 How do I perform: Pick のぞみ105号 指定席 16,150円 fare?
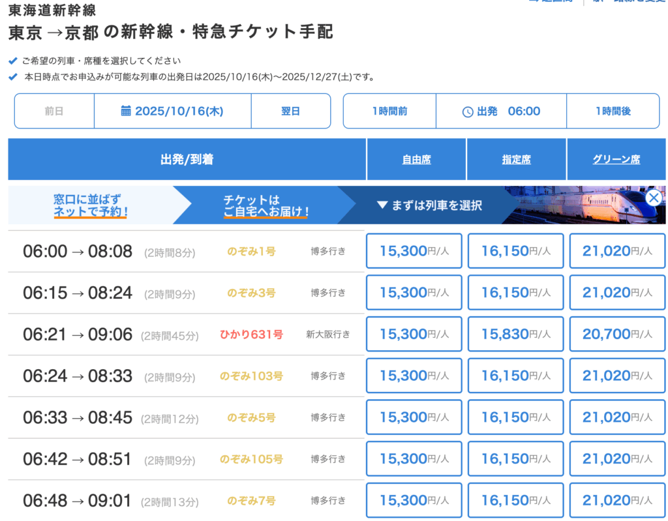(x=515, y=459)
